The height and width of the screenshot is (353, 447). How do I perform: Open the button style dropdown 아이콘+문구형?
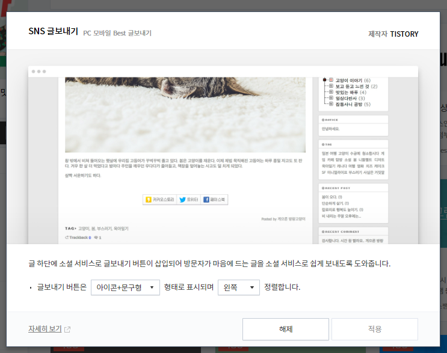point(125,287)
